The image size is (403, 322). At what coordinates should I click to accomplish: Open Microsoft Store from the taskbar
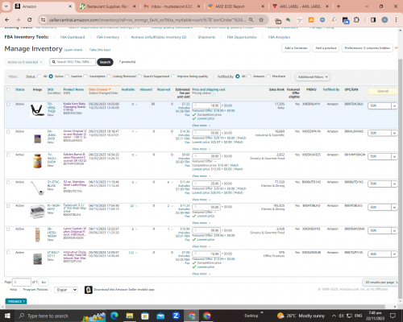tap(145, 316)
